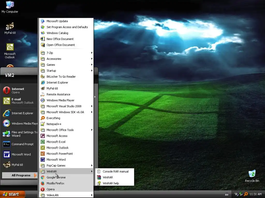Click the Microsoft Excel icon
265x198 pixels.
pos(43,142)
